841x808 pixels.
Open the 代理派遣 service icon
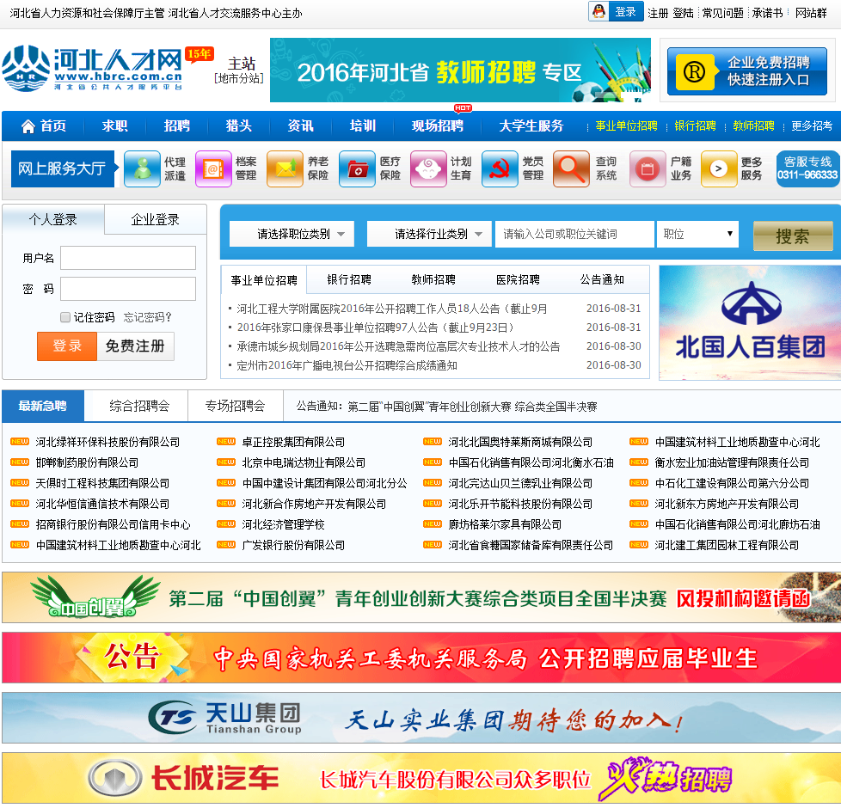(x=142, y=168)
